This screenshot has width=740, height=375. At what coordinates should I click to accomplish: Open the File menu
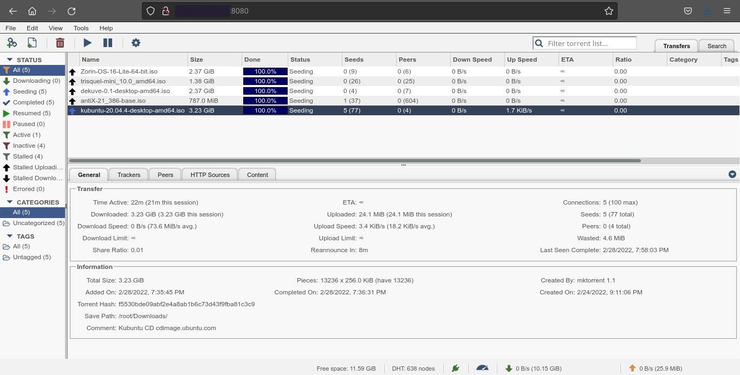click(10, 28)
